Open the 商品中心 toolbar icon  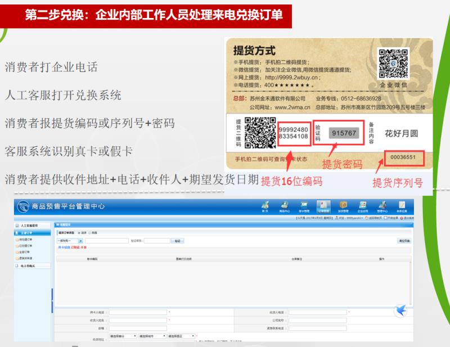pos(285,206)
